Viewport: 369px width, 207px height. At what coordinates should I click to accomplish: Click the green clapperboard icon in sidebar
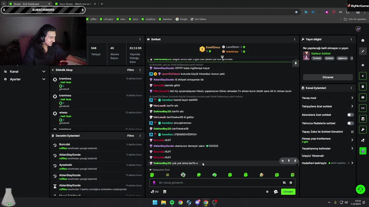[363, 151]
